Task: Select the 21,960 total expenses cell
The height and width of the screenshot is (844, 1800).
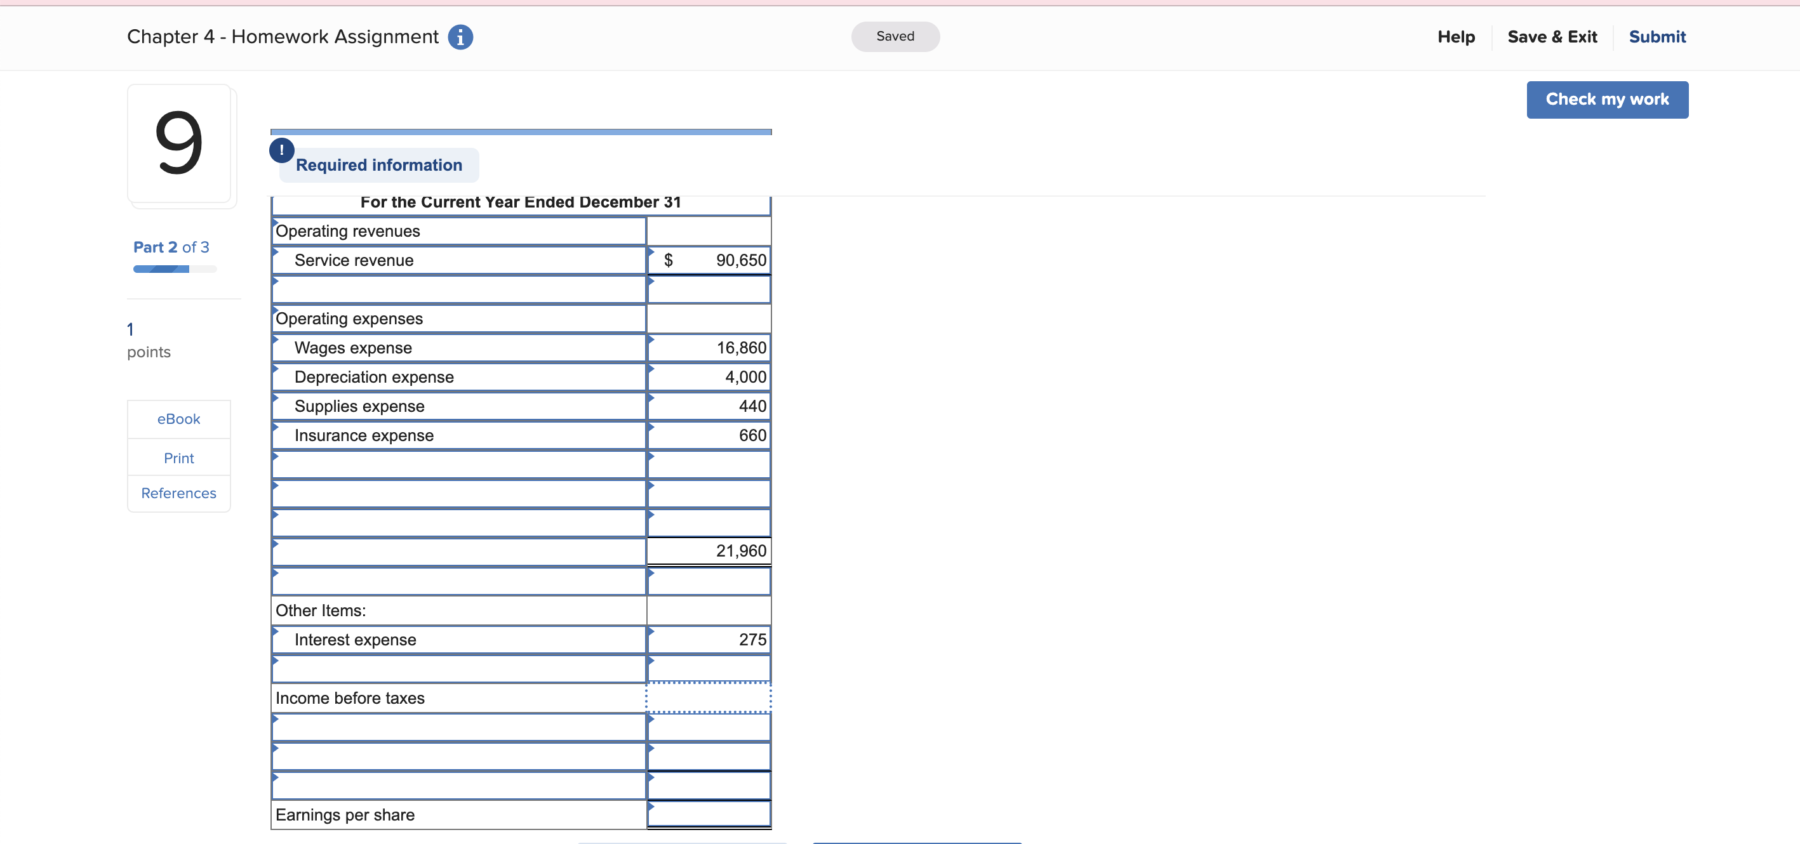Action: pos(709,551)
